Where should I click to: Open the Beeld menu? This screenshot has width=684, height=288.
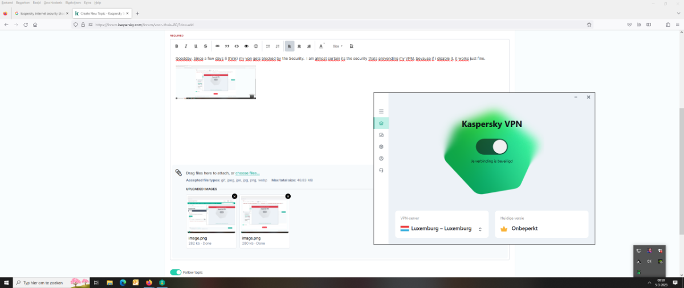click(x=36, y=2)
